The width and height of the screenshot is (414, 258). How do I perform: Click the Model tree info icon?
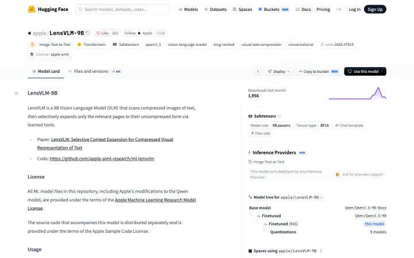321,197
